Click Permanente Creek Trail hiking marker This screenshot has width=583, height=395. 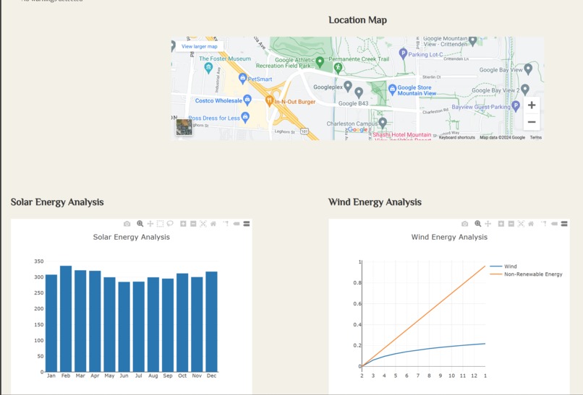(338, 68)
